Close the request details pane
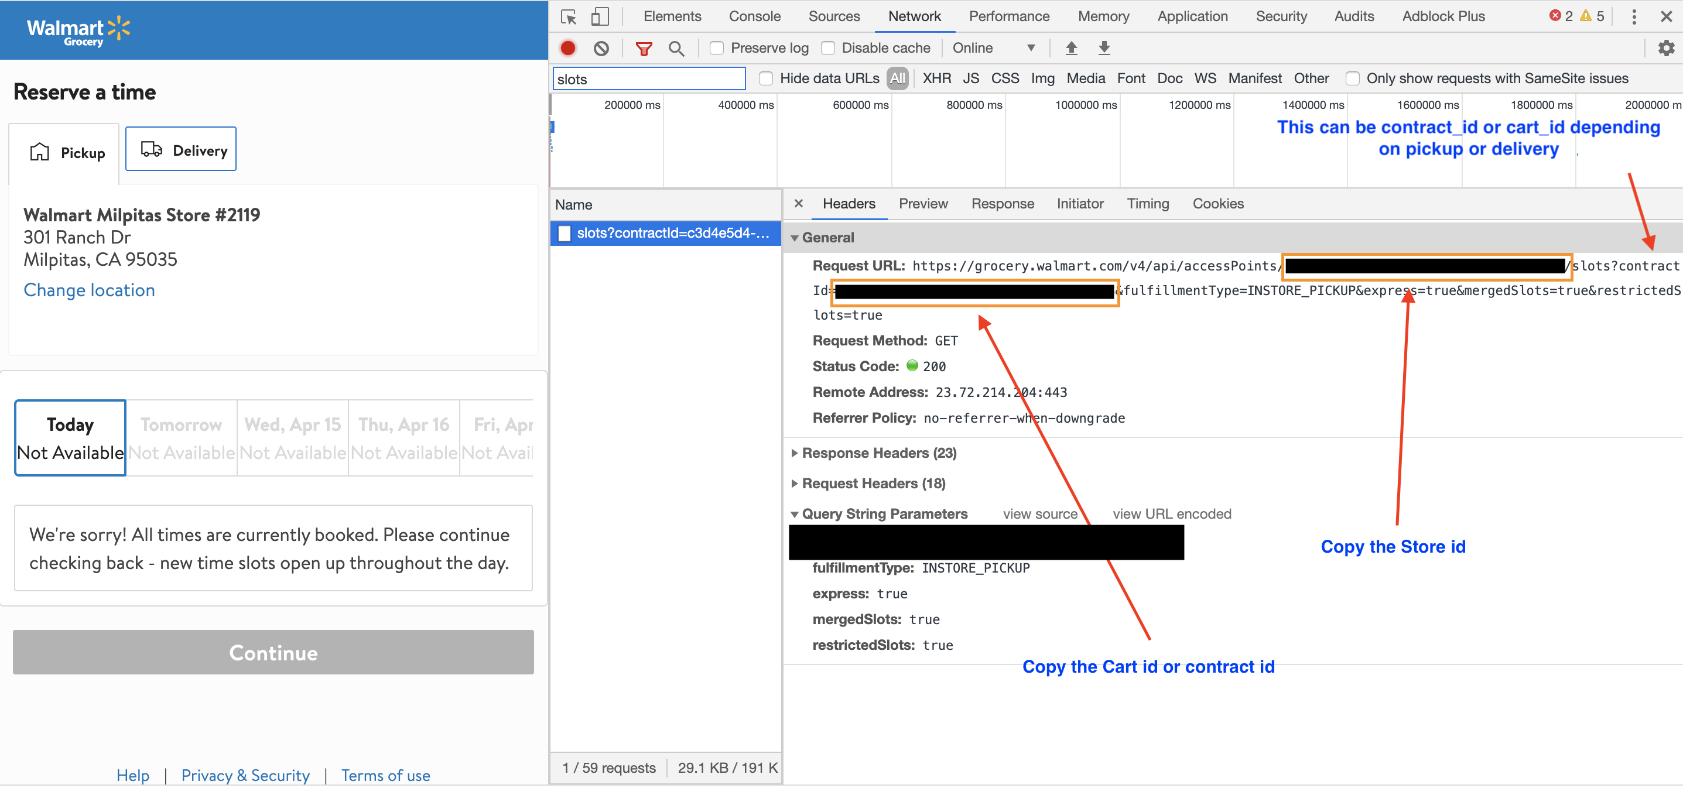This screenshot has width=1683, height=788. pos(798,203)
